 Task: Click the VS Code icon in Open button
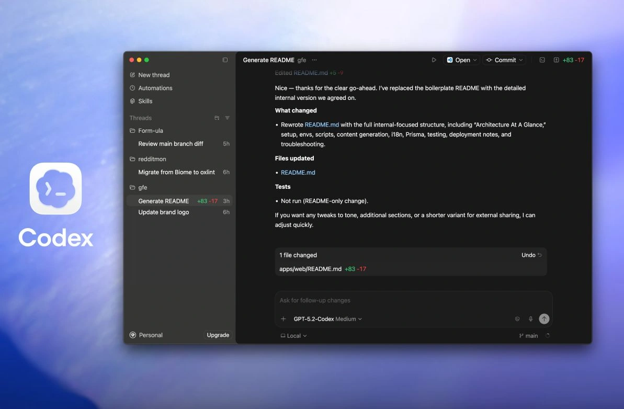click(x=450, y=60)
